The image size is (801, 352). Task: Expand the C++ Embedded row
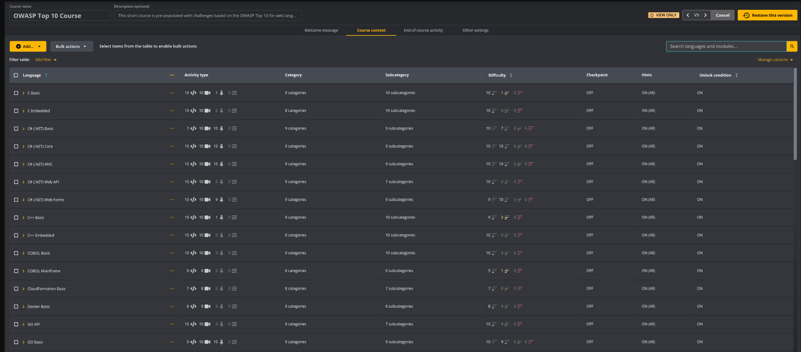[x=24, y=235]
